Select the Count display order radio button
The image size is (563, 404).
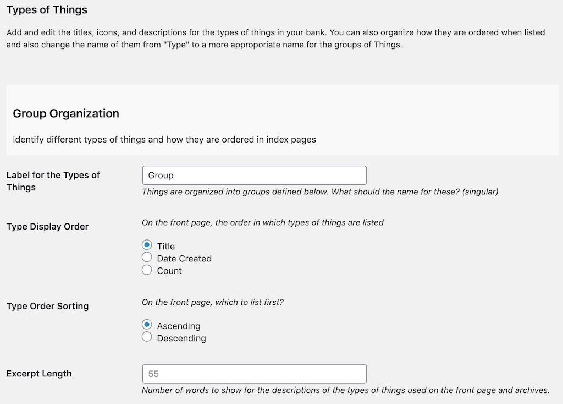tap(147, 270)
